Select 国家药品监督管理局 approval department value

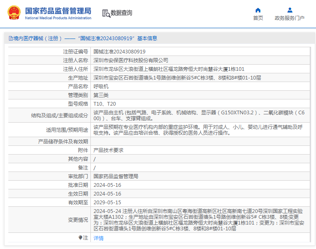(x=116, y=176)
